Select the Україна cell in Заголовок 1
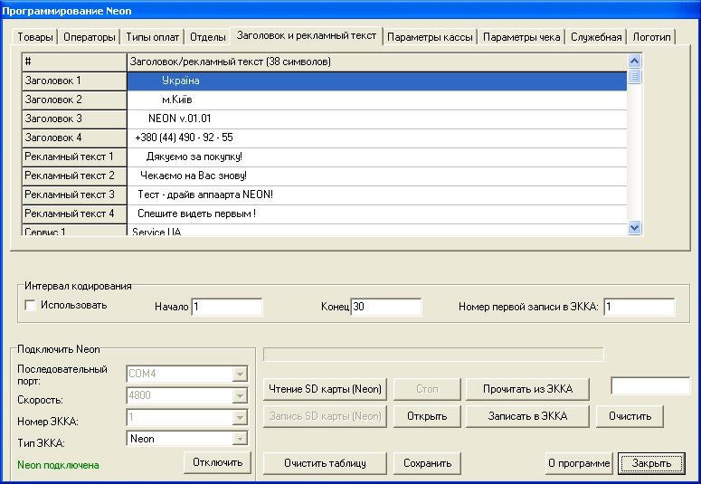701x484 pixels. coord(377,81)
